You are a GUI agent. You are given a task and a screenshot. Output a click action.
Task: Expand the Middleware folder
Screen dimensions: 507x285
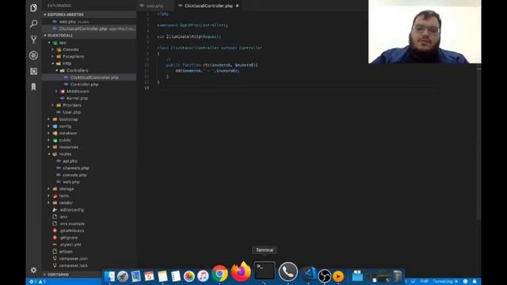click(x=78, y=92)
